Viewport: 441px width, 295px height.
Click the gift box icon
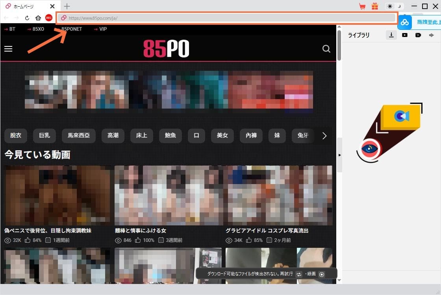(374, 6)
